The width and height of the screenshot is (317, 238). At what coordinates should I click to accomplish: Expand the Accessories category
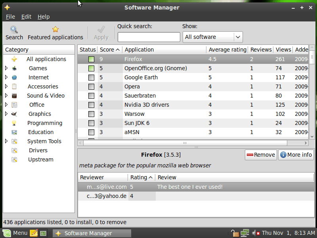click(6, 86)
